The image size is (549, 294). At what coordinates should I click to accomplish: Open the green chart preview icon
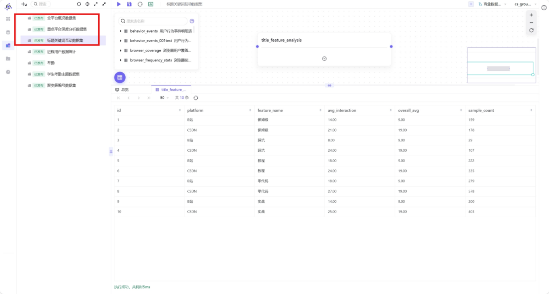click(x=151, y=4)
